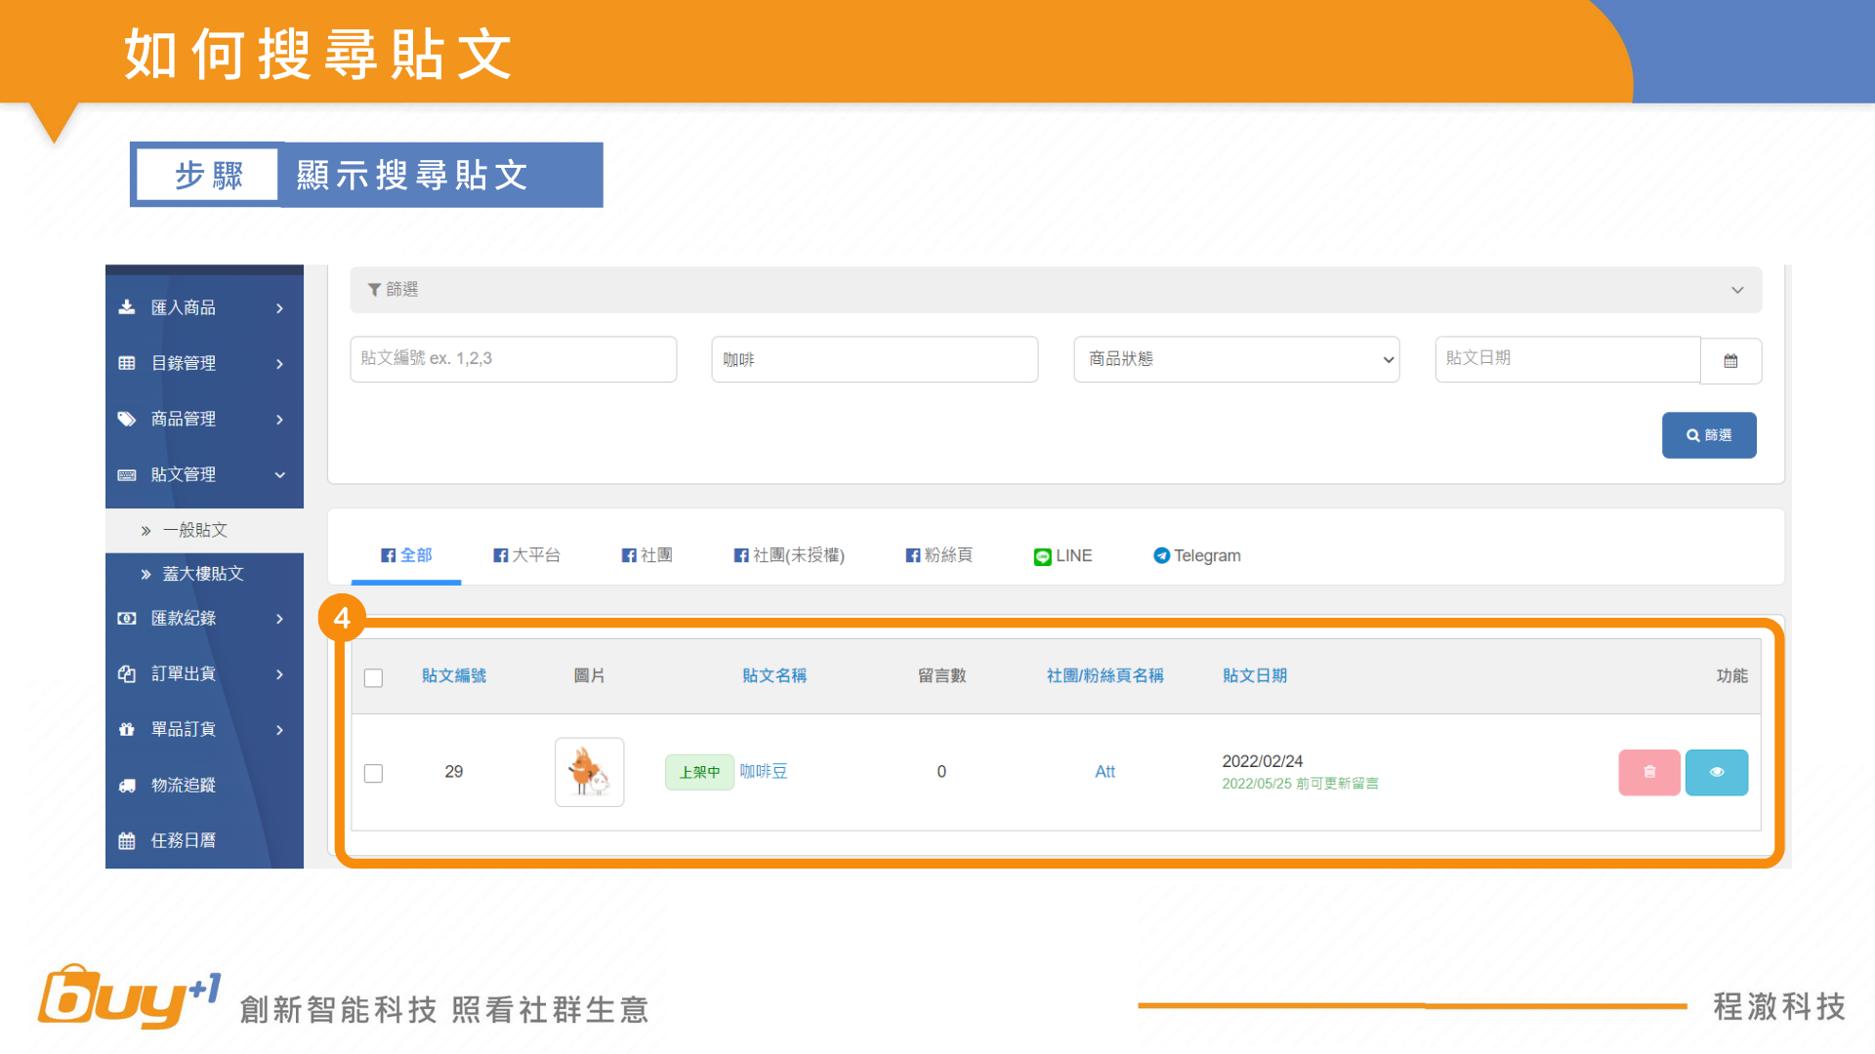1875x1054 pixels.
Task: Click the 貼文編號 input field
Action: point(513,359)
